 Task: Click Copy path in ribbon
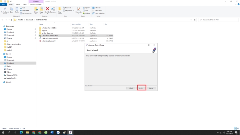click(25, 10)
